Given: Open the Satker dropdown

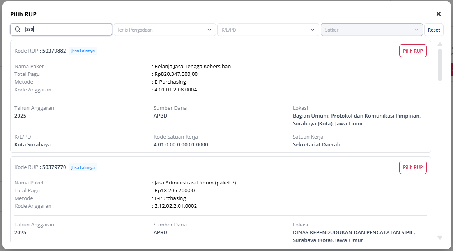Looking at the screenshot, I should click(366, 30).
